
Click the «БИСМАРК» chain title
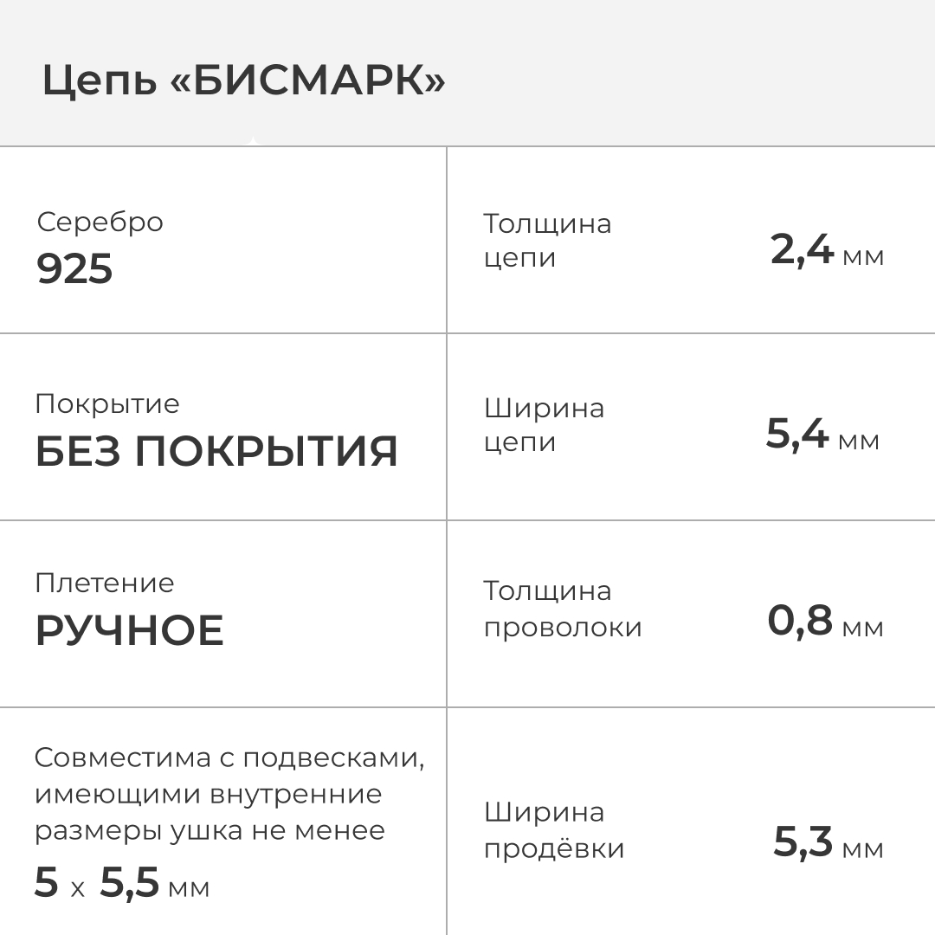tap(243, 82)
